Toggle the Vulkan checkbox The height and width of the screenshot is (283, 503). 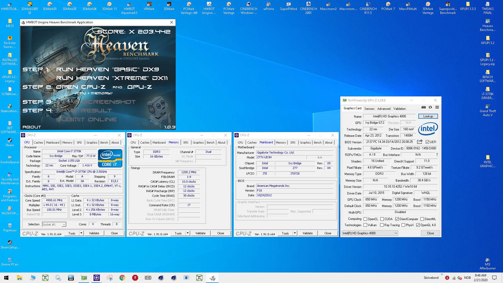pos(365,225)
